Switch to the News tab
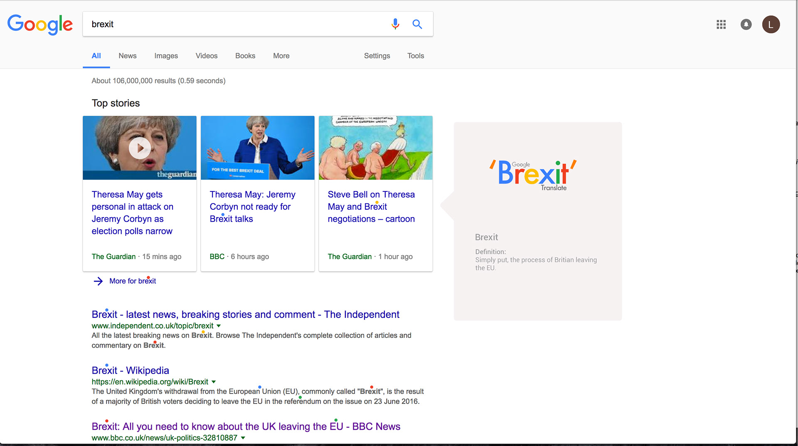 pyautogui.click(x=127, y=56)
